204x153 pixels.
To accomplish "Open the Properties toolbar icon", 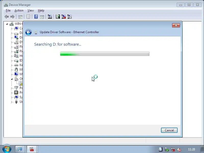I will pos(28,17).
